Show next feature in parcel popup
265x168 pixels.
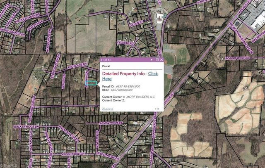[152, 60]
